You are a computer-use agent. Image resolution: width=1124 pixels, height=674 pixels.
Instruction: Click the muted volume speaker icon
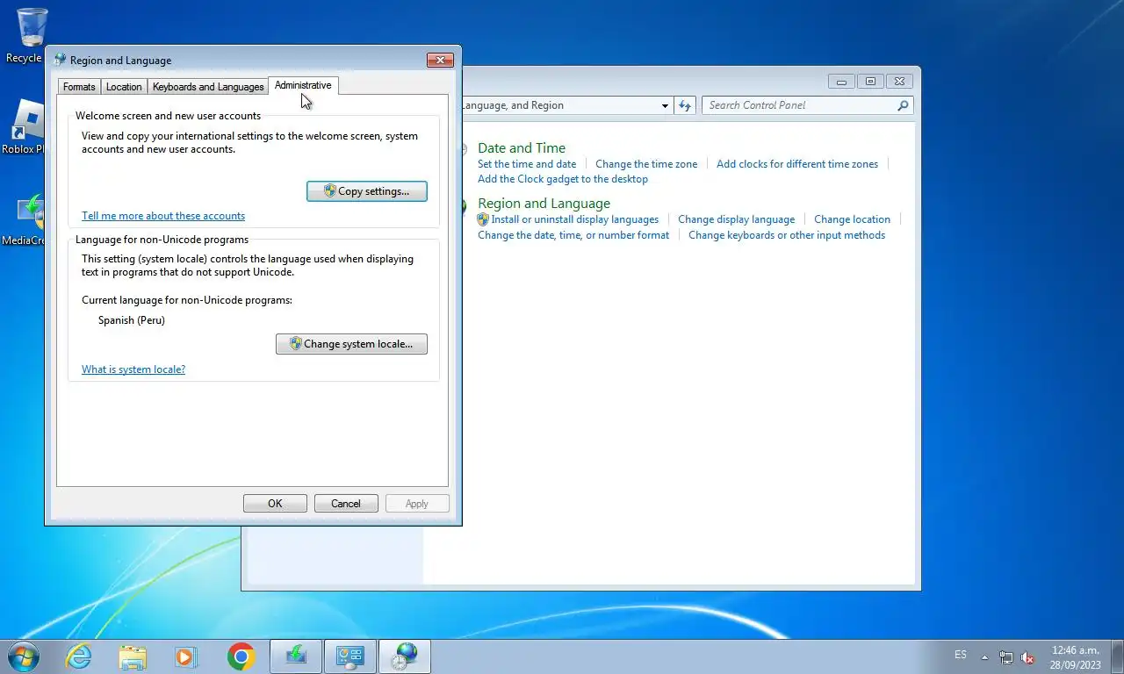click(1027, 657)
